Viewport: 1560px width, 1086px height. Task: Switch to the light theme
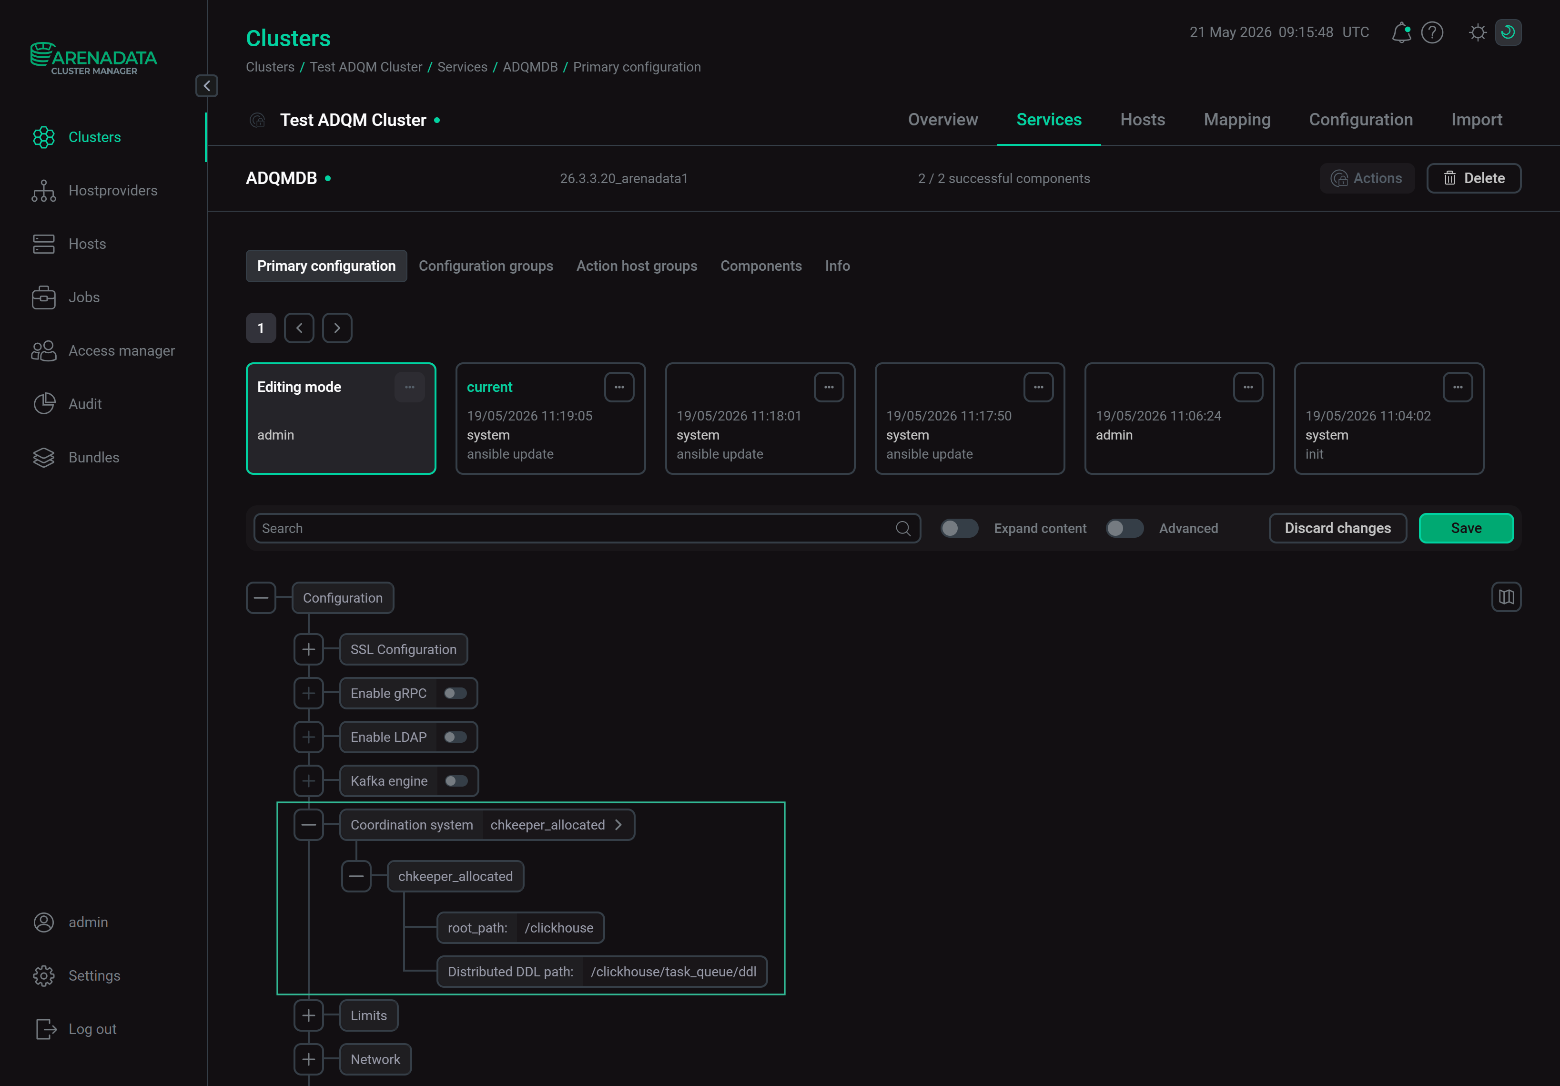1478,32
